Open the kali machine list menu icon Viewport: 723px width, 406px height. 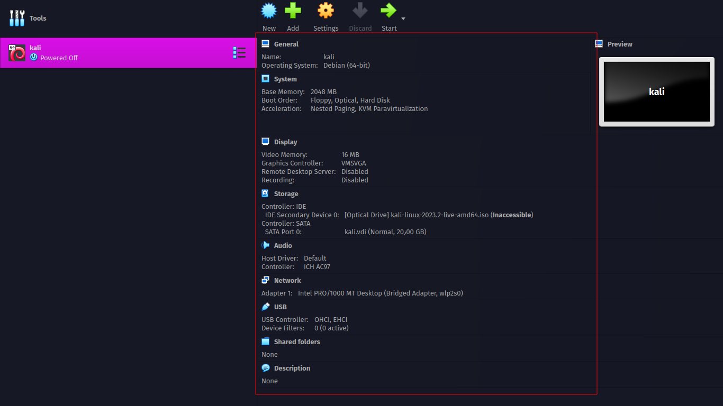pos(239,52)
